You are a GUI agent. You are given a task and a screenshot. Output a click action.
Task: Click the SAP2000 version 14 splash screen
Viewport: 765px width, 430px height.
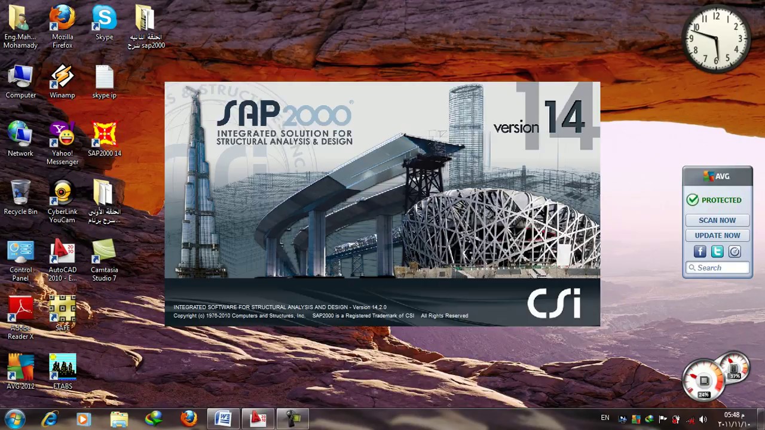coord(382,204)
